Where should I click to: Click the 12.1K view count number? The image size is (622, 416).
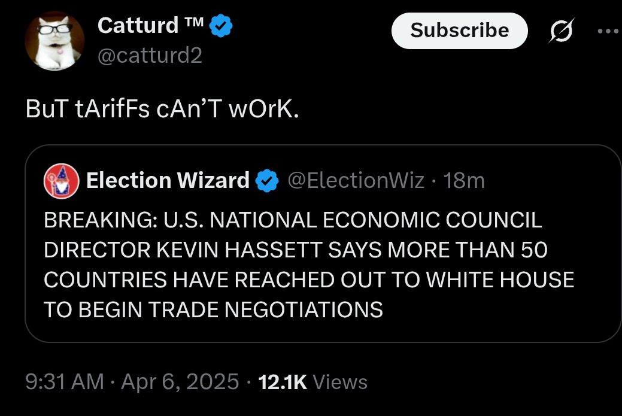click(281, 382)
